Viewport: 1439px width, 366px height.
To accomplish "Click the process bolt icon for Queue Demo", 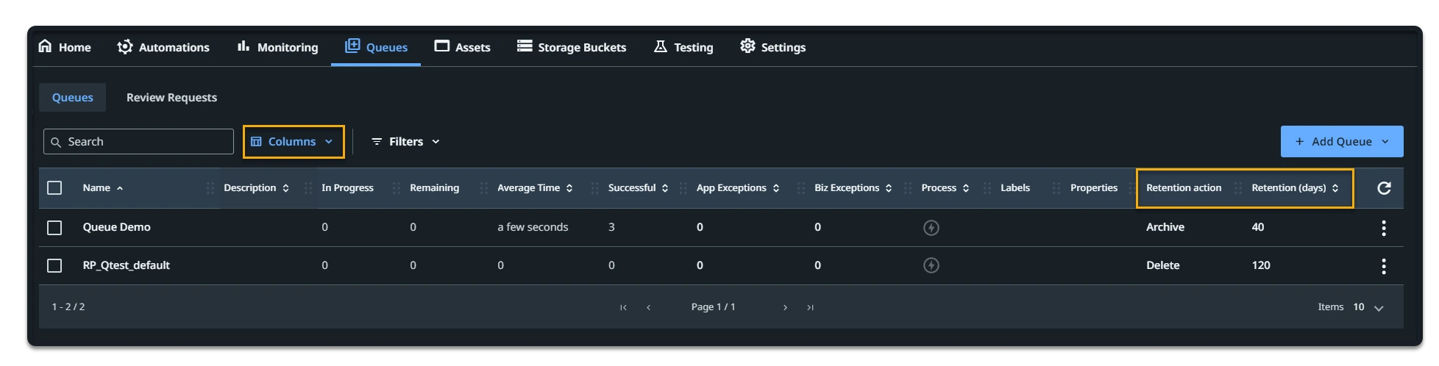I will pyautogui.click(x=931, y=228).
